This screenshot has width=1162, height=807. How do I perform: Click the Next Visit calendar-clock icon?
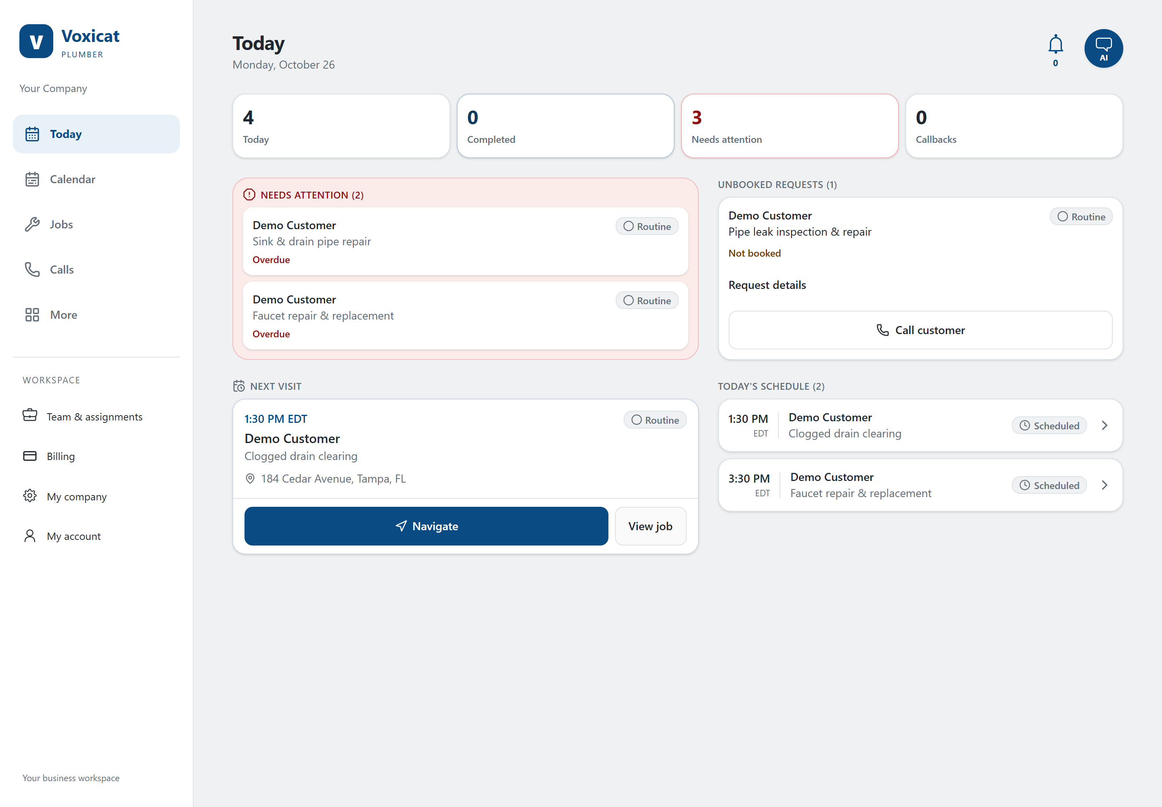tap(239, 386)
